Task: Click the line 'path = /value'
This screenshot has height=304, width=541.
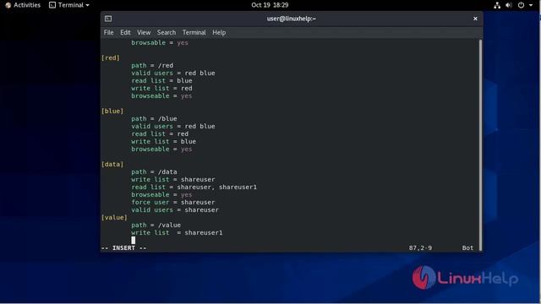Action: (156, 225)
